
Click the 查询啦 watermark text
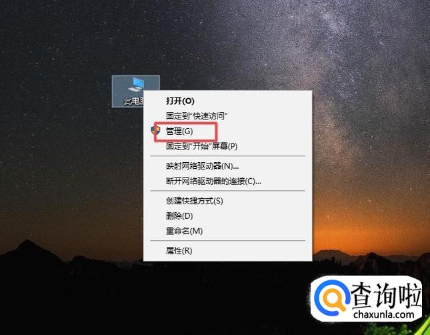point(386,296)
